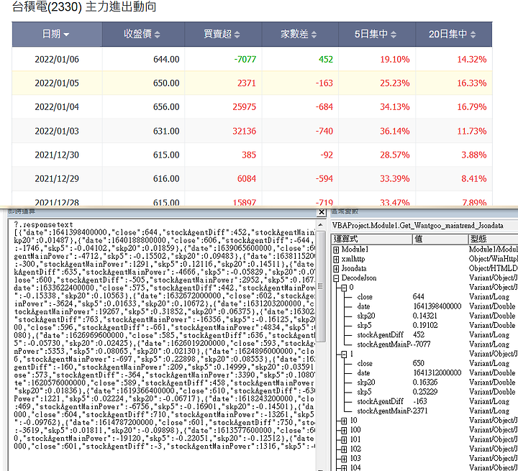Expand item 103 in Locals tree
Viewport: 518px width, 471px height.
click(x=344, y=459)
